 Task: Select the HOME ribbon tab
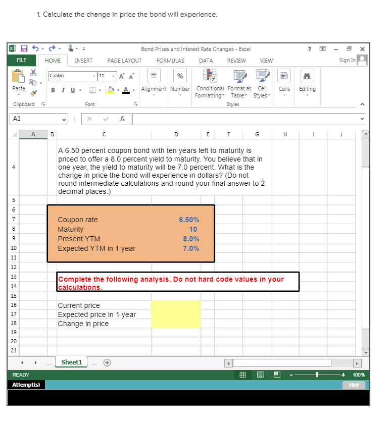(x=53, y=61)
